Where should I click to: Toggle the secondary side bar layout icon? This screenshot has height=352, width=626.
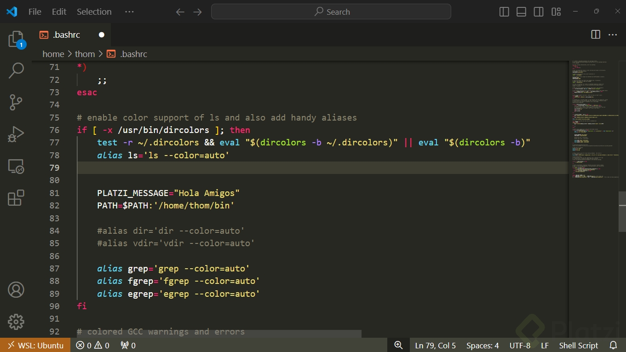pyautogui.click(x=539, y=12)
